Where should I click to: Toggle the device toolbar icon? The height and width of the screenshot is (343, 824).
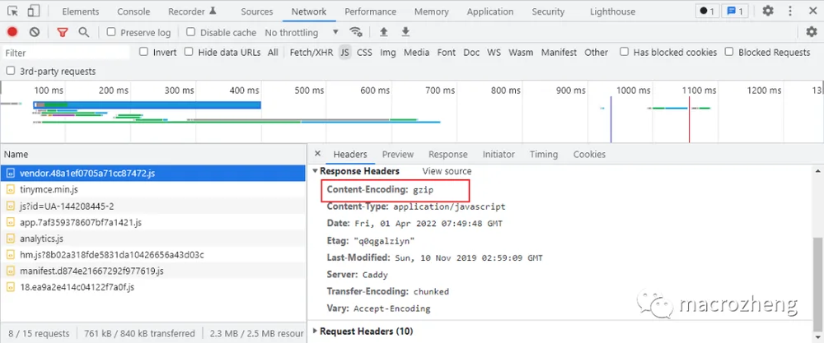(x=34, y=11)
